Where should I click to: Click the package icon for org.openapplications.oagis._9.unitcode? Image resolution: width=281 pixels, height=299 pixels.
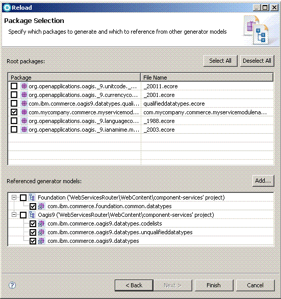pos(24,86)
